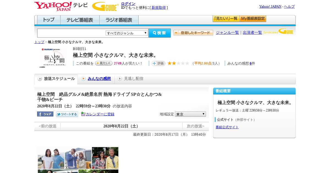Click broadcast date 2020年8月22日（土） heading
The width and height of the screenshot is (330, 173).
pyautogui.click(x=121, y=126)
